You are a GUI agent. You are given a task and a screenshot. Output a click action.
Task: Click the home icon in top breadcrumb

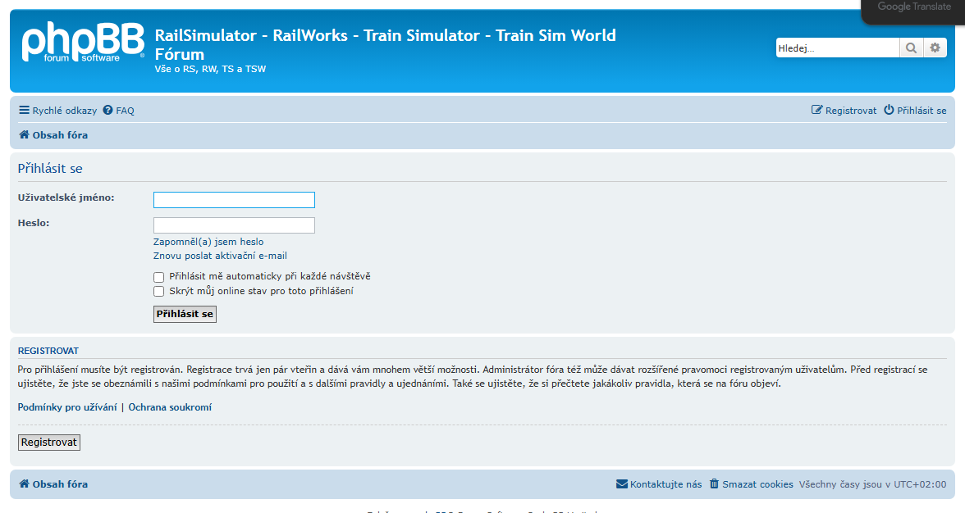pos(24,134)
